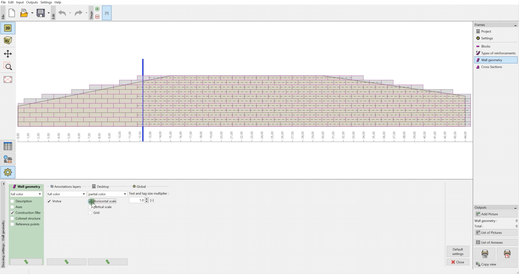Click the Default settings button
519x279 pixels.
coord(458,251)
